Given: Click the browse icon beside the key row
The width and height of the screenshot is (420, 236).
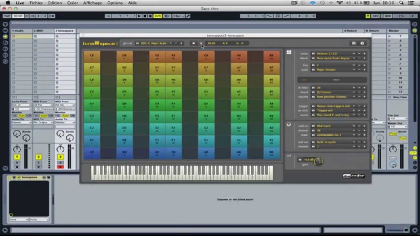Looking at the screenshot, I should click(x=313, y=65).
